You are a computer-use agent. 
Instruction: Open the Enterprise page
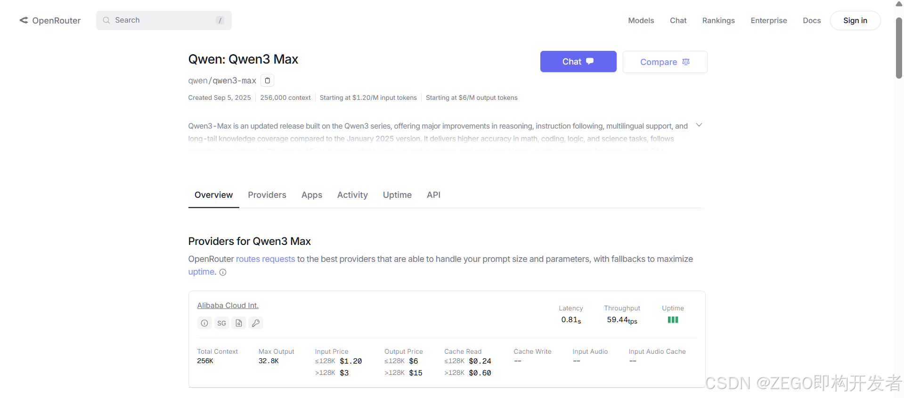tap(769, 20)
